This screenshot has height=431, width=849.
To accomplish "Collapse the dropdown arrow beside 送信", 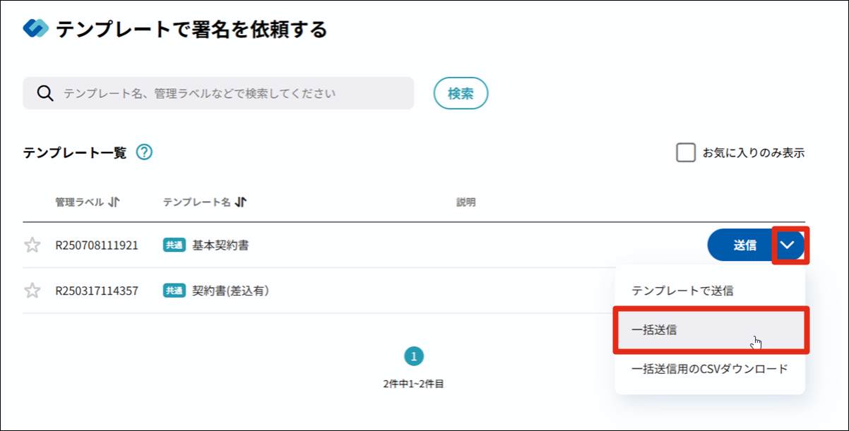I will click(789, 245).
